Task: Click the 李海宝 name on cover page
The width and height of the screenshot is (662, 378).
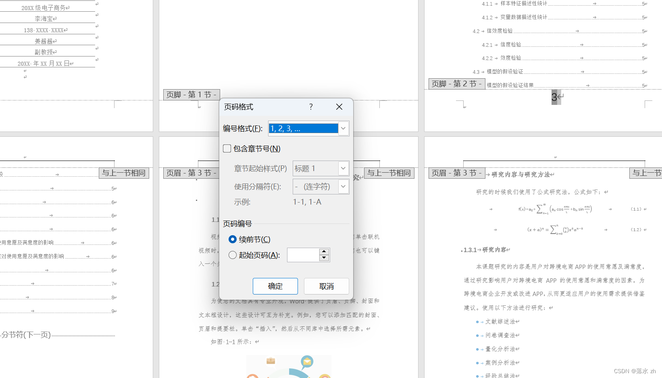Action: tap(44, 19)
